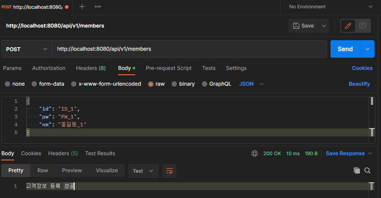Click the globe network icon in response bar

pos(255,153)
